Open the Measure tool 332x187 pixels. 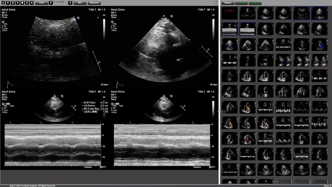point(94,3)
